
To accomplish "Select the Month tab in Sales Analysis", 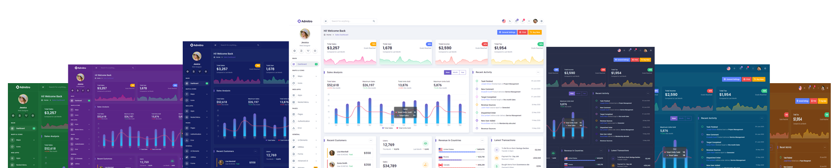I will pos(455,72).
